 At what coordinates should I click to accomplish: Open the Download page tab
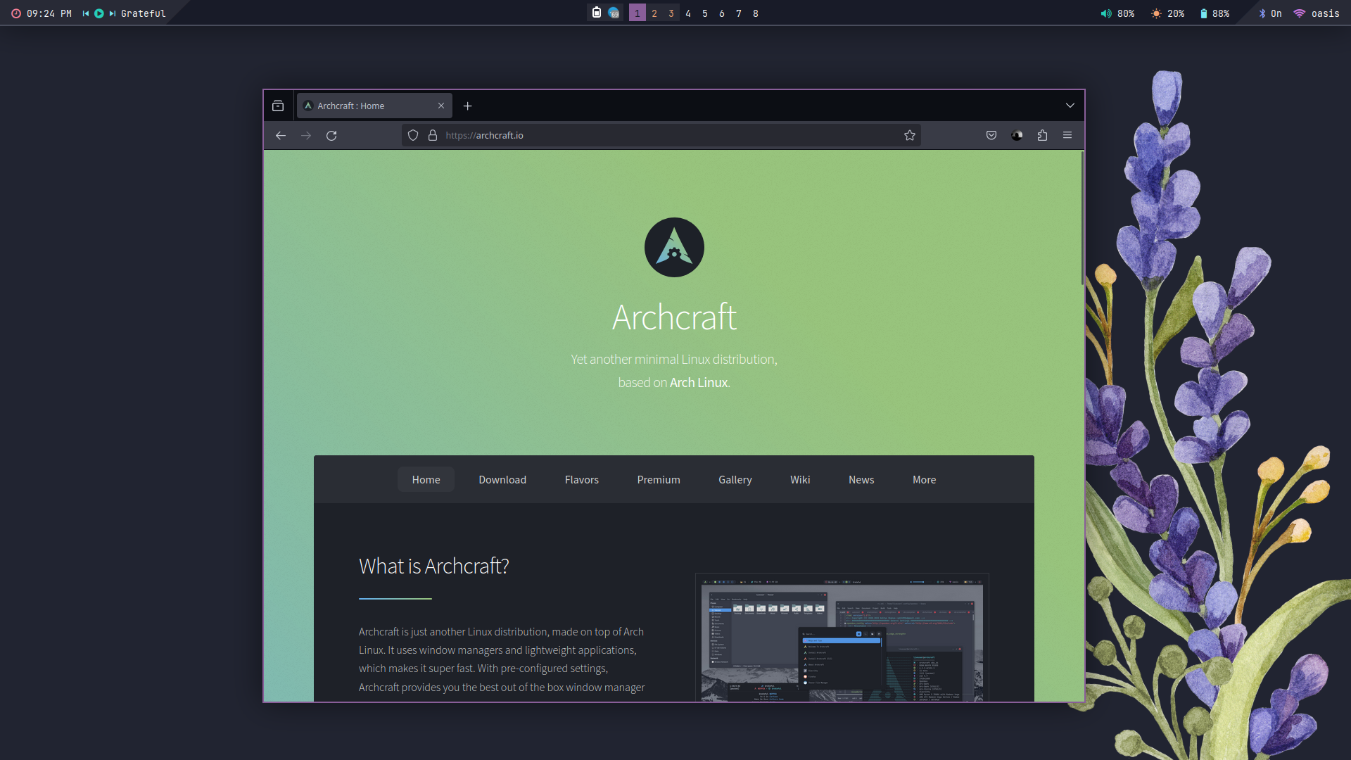point(502,479)
